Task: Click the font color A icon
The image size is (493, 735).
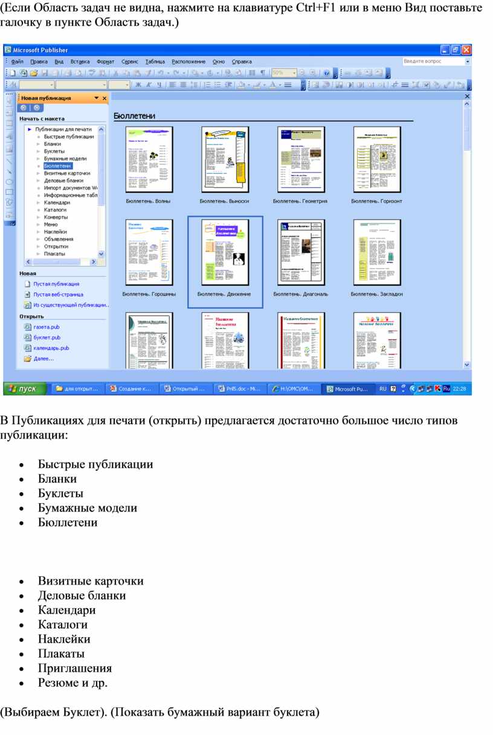Action: click(273, 85)
